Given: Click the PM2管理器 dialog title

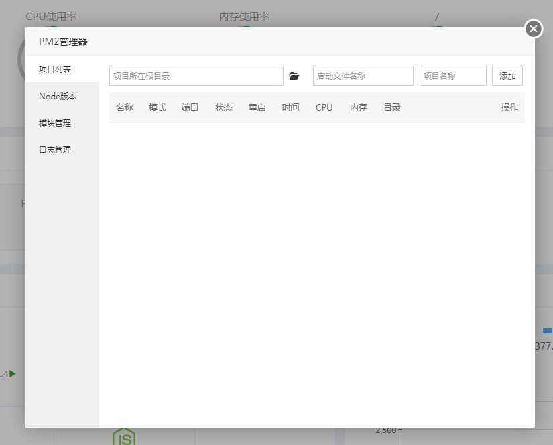Looking at the screenshot, I should point(63,42).
